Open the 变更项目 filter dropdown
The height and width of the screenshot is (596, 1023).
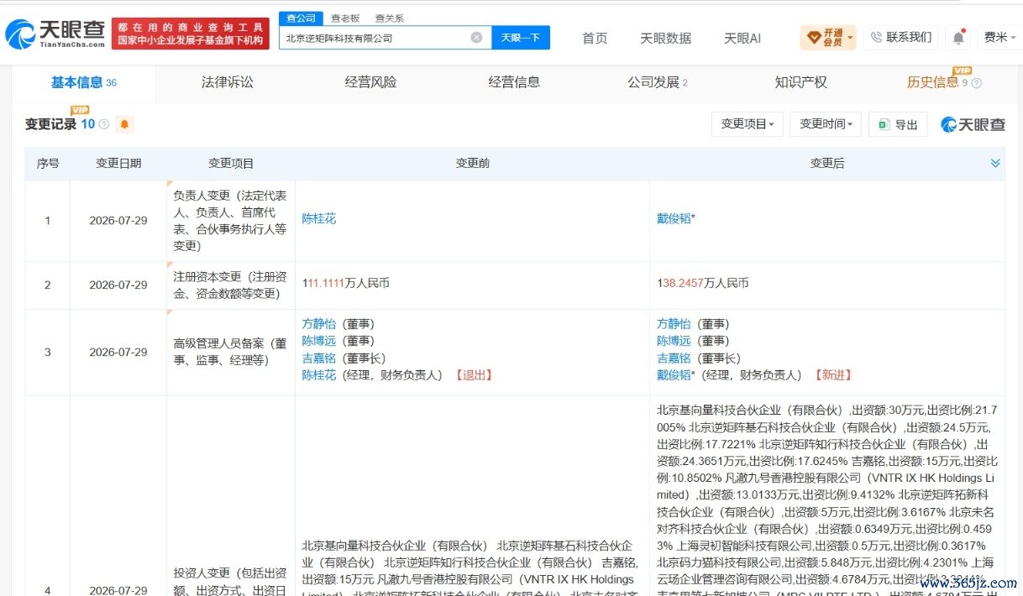coord(748,124)
